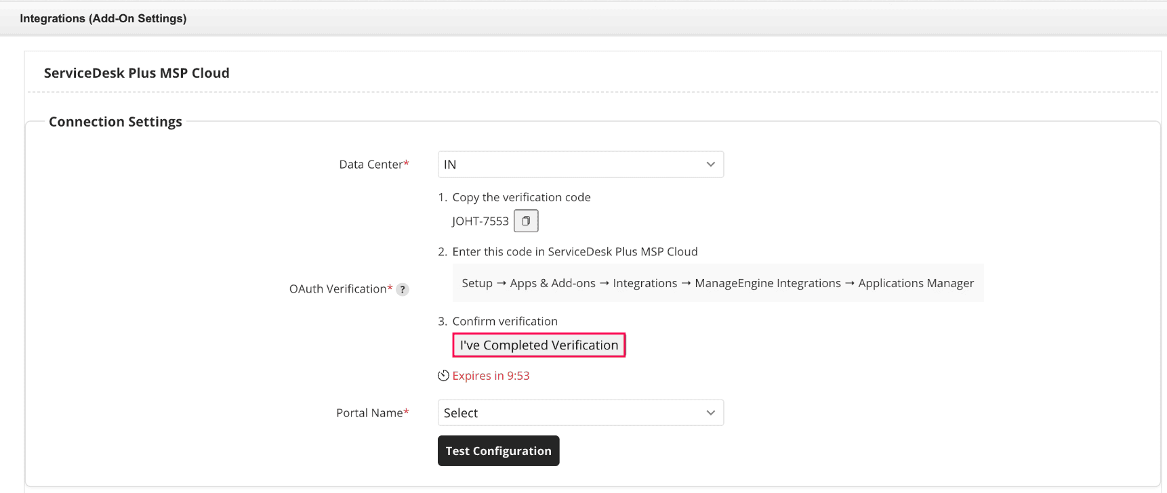Open the Data Center dropdown

click(581, 165)
